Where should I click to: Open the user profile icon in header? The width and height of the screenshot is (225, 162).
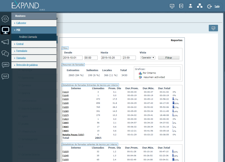point(190,6)
